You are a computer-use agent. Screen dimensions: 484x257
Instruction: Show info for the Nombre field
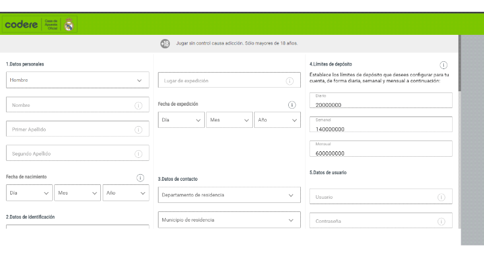[x=139, y=106]
